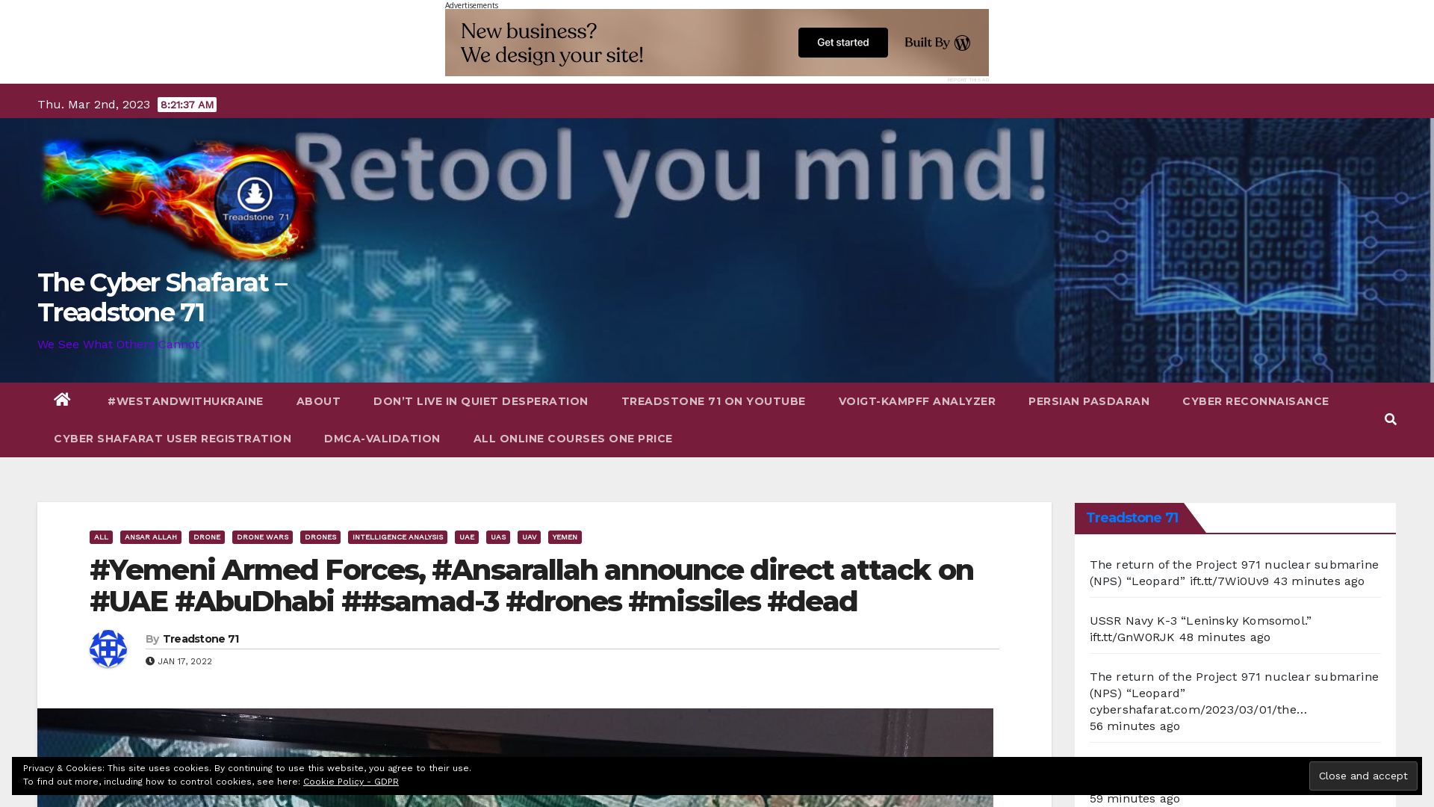Click The Cyber Shafarat site title
Screen dimensions: 1434x807
(163, 297)
